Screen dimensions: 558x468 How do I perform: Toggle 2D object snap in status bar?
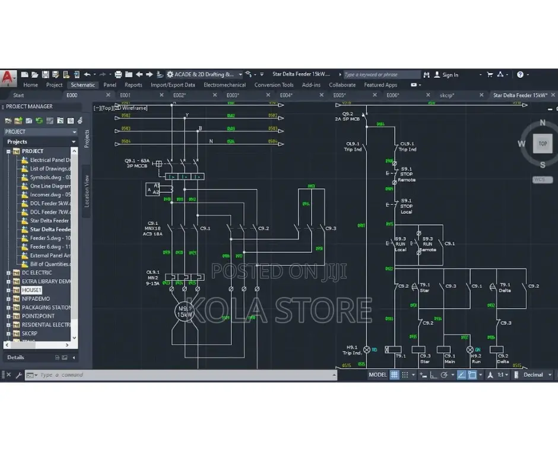[x=473, y=375]
